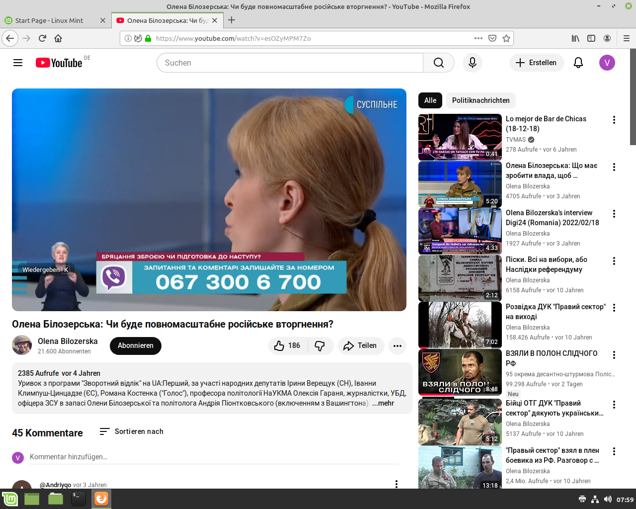Open the printer icon in system tray
The width and height of the screenshot is (636, 509).
582,499
